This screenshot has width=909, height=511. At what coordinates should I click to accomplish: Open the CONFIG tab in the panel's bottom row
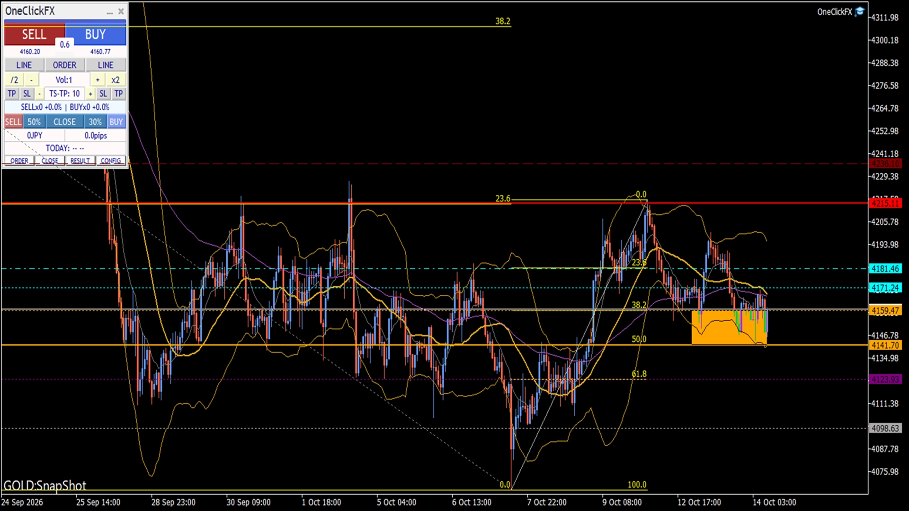click(x=111, y=161)
